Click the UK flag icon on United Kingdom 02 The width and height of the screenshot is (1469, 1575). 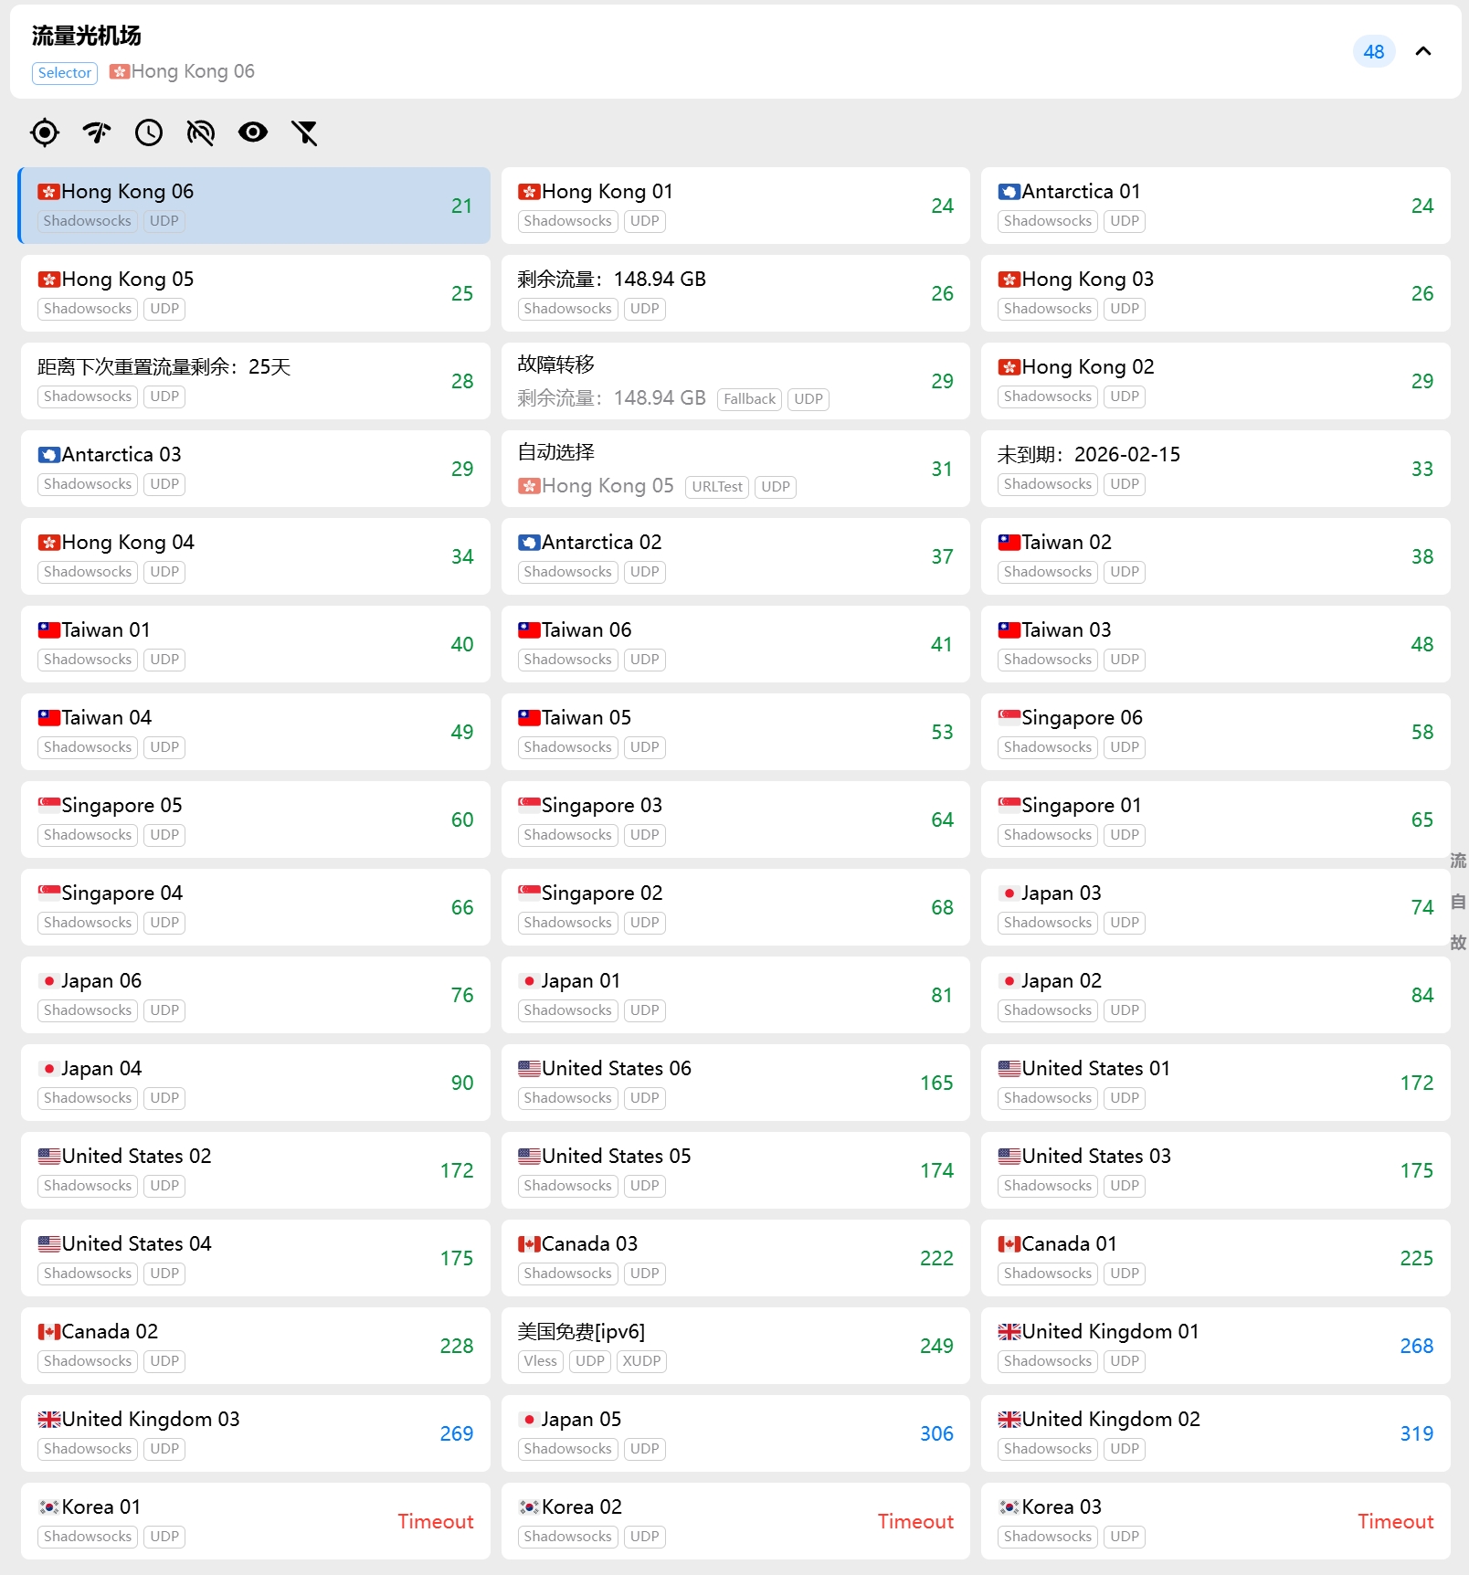[x=1009, y=1420]
